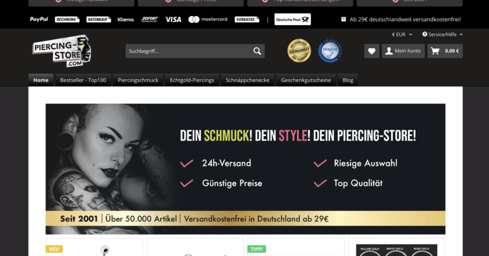The image size is (489, 256).
Task: Click the magnifying glass search icon
Action: tap(257, 51)
